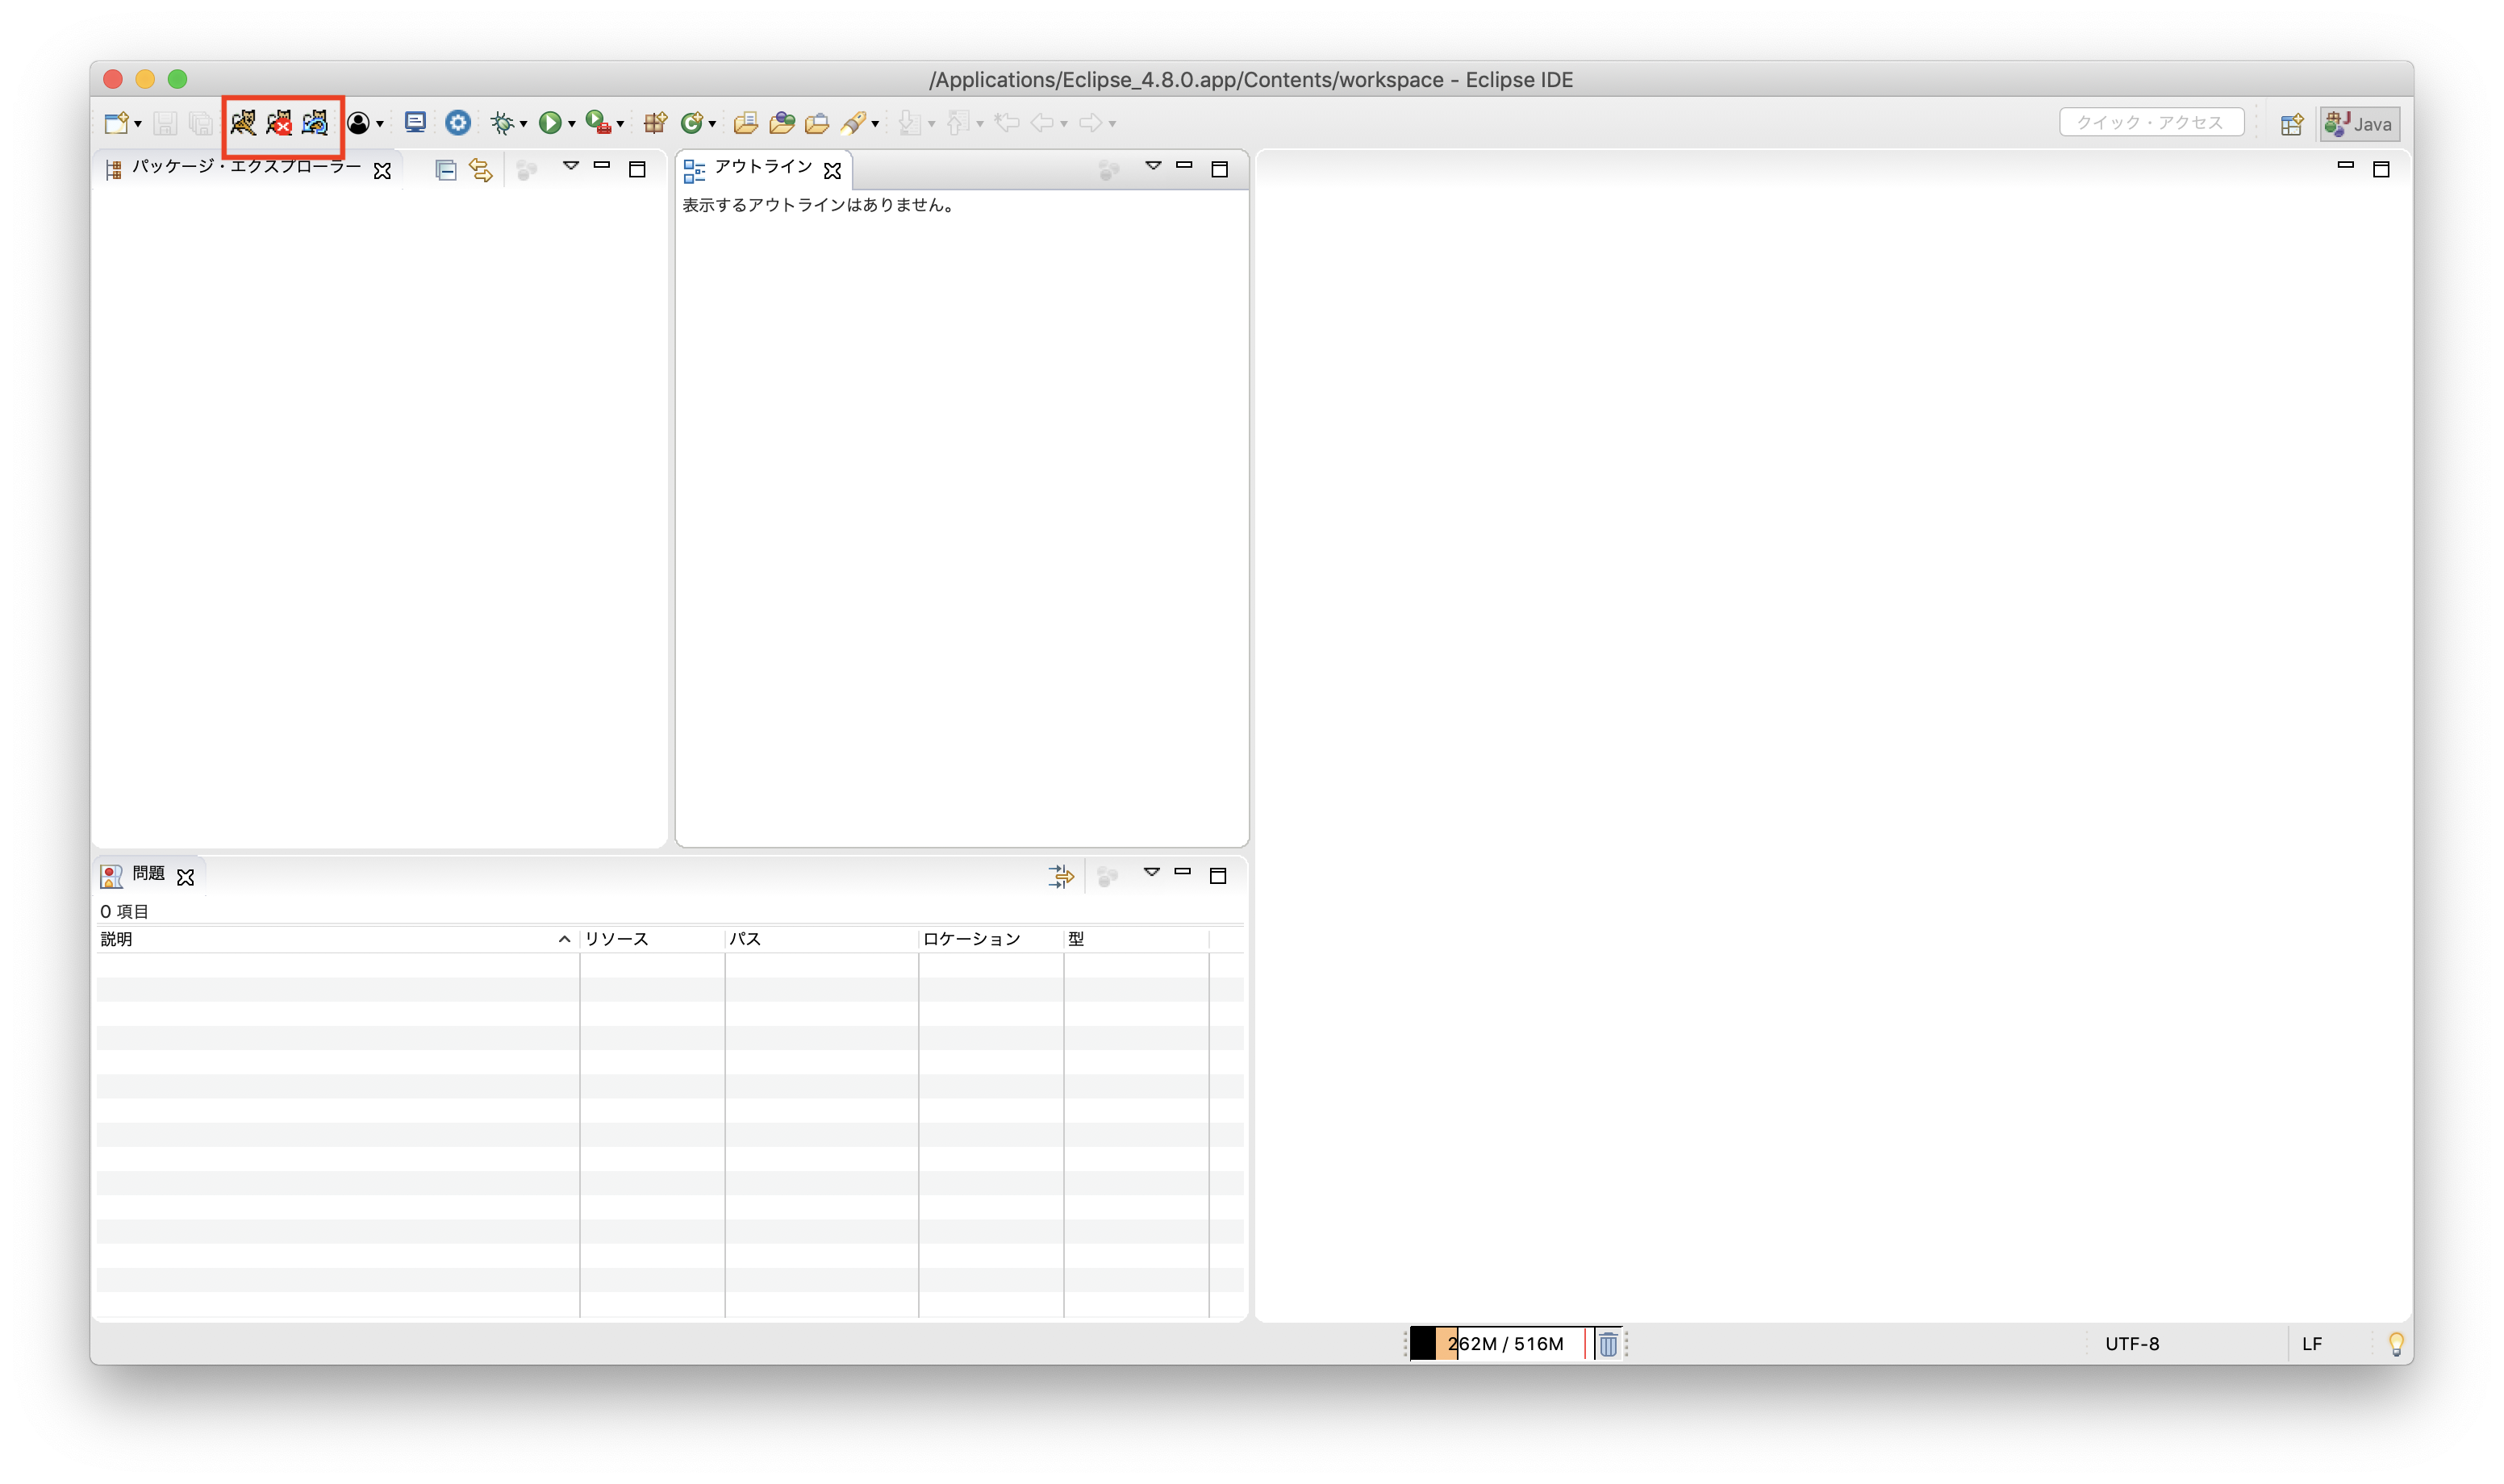Sort Problems by Location column header
This screenshot has width=2504, height=1484.
pyautogui.click(x=991, y=939)
